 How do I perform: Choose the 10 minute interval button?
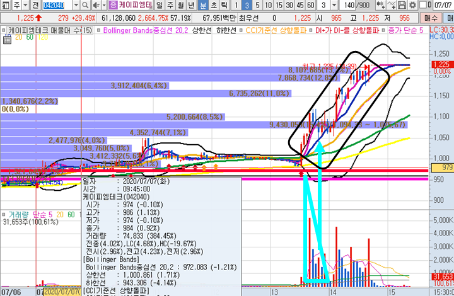[x=269, y=5]
